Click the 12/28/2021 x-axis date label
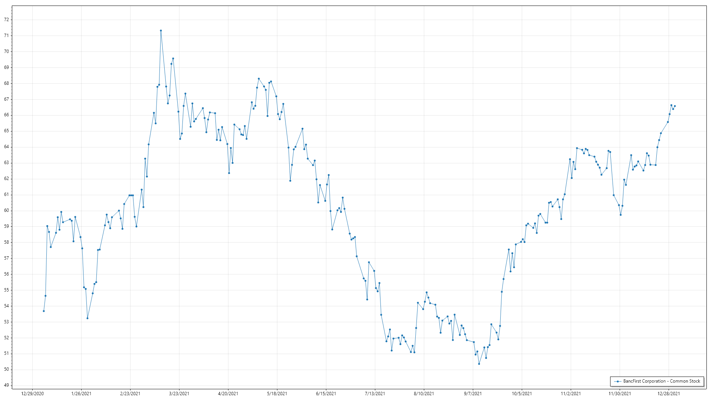The image size is (712, 400). pos(669,394)
